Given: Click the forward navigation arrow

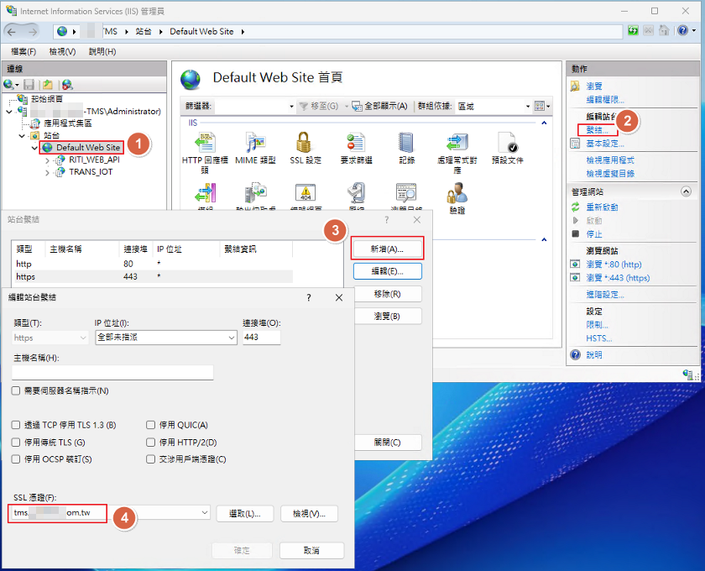Looking at the screenshot, I should (33, 32).
